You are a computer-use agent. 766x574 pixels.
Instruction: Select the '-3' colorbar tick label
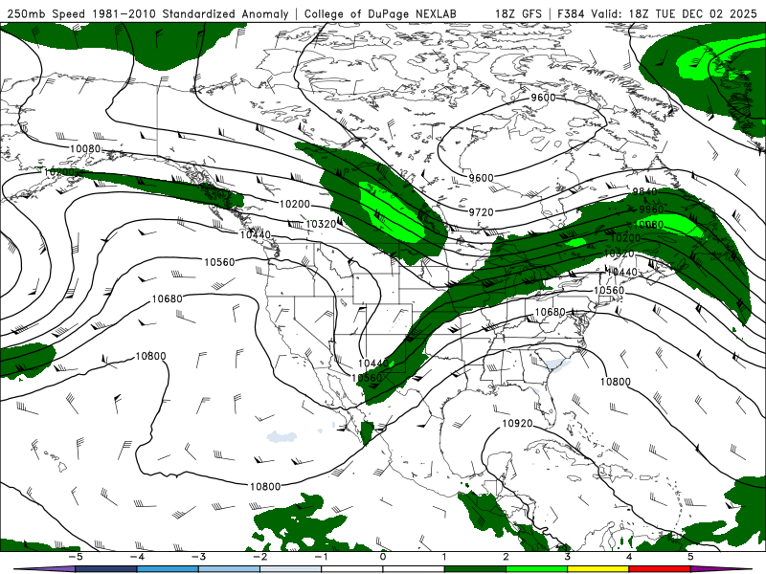[x=198, y=557]
